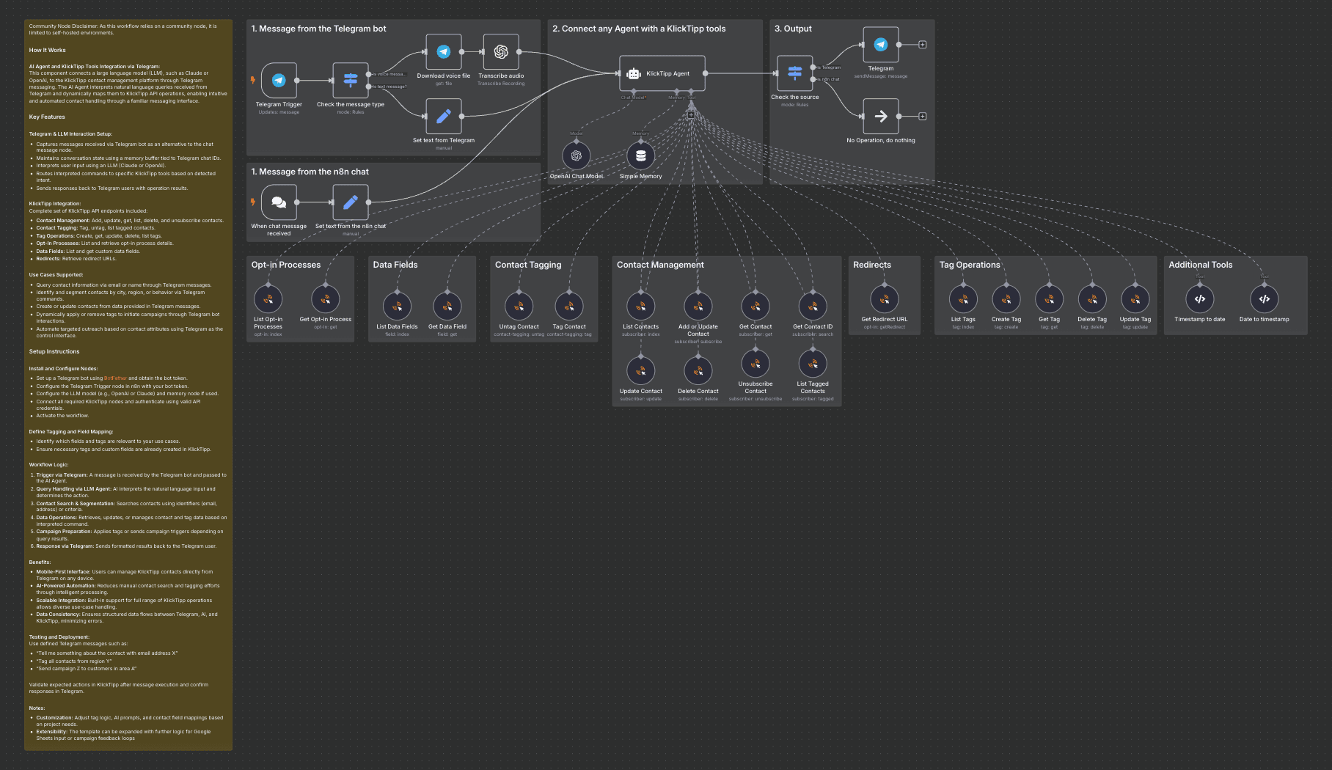Screen dimensions: 1332x770
Task: Select the Create Tag tool node
Action: click(1006, 299)
